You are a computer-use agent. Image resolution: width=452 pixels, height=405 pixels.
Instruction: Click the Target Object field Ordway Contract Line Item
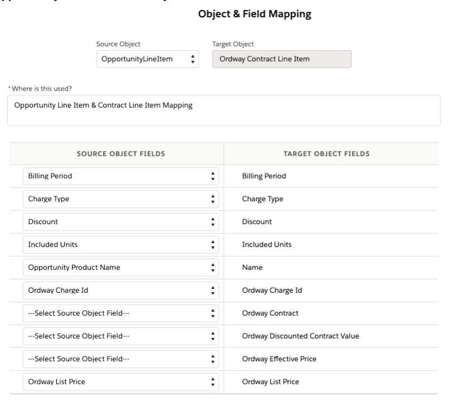(282, 59)
